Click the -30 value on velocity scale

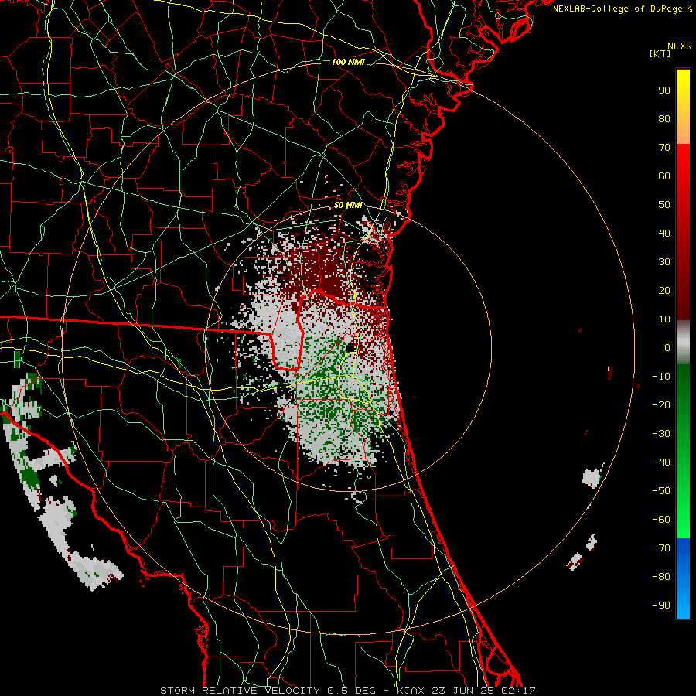tap(661, 434)
